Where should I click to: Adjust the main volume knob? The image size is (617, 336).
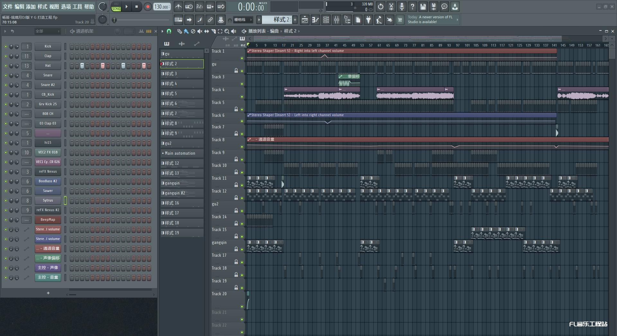tap(102, 6)
